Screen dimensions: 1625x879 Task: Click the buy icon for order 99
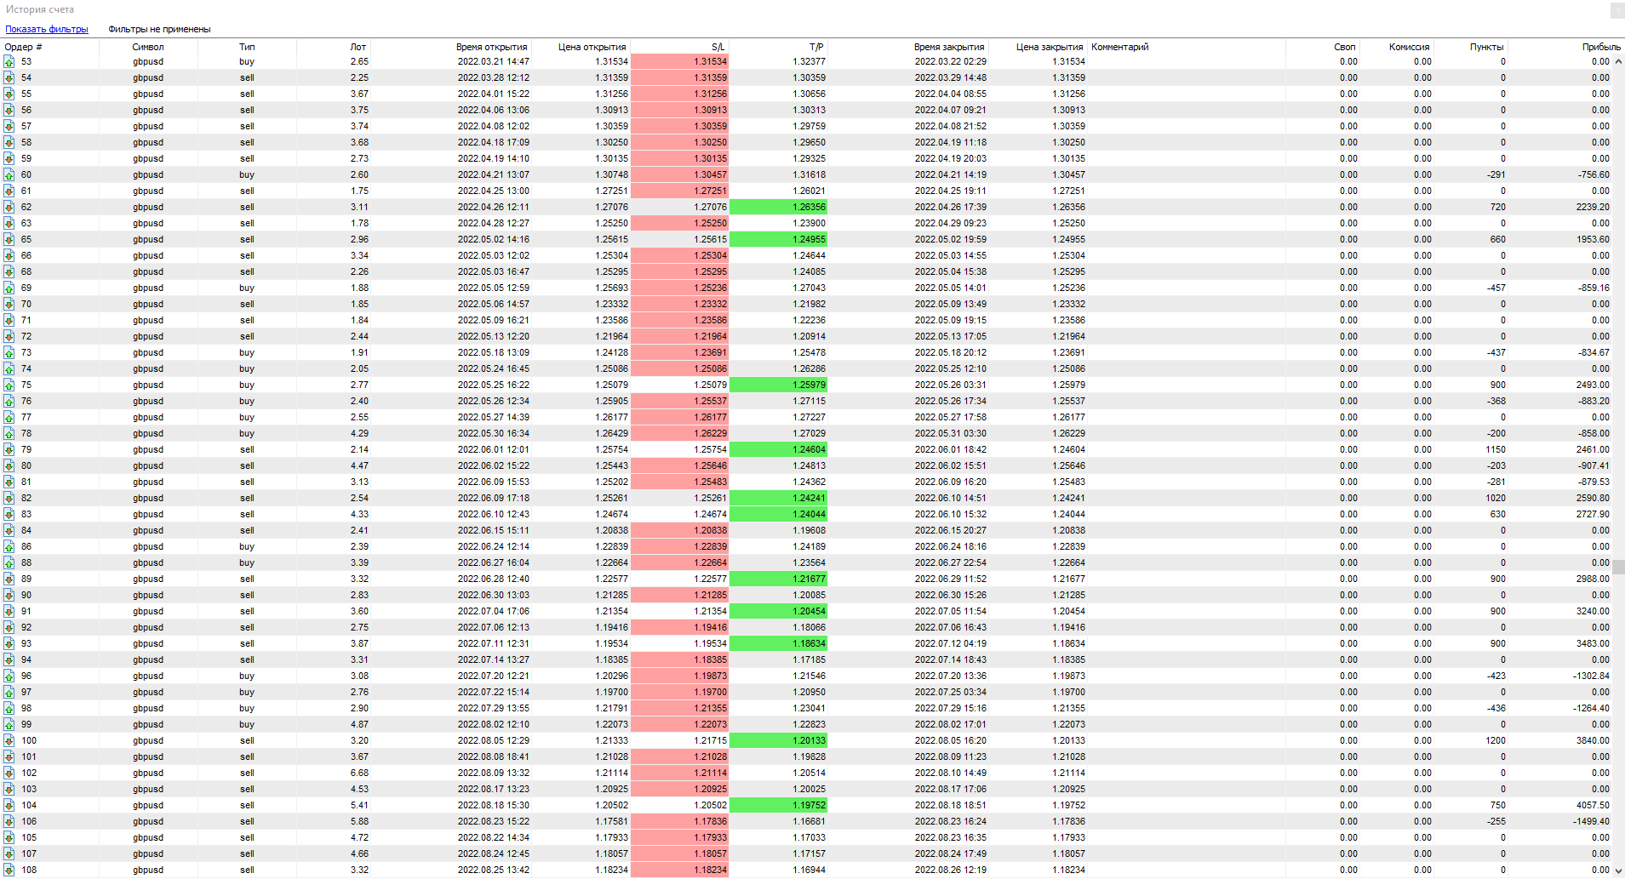(9, 724)
